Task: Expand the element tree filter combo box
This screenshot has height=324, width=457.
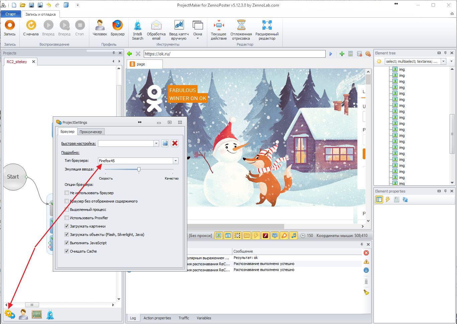Action: tap(443, 61)
